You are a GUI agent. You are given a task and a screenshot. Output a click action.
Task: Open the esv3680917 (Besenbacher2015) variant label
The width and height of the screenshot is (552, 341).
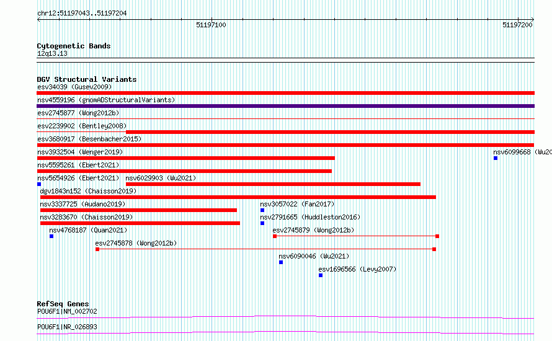click(x=89, y=139)
